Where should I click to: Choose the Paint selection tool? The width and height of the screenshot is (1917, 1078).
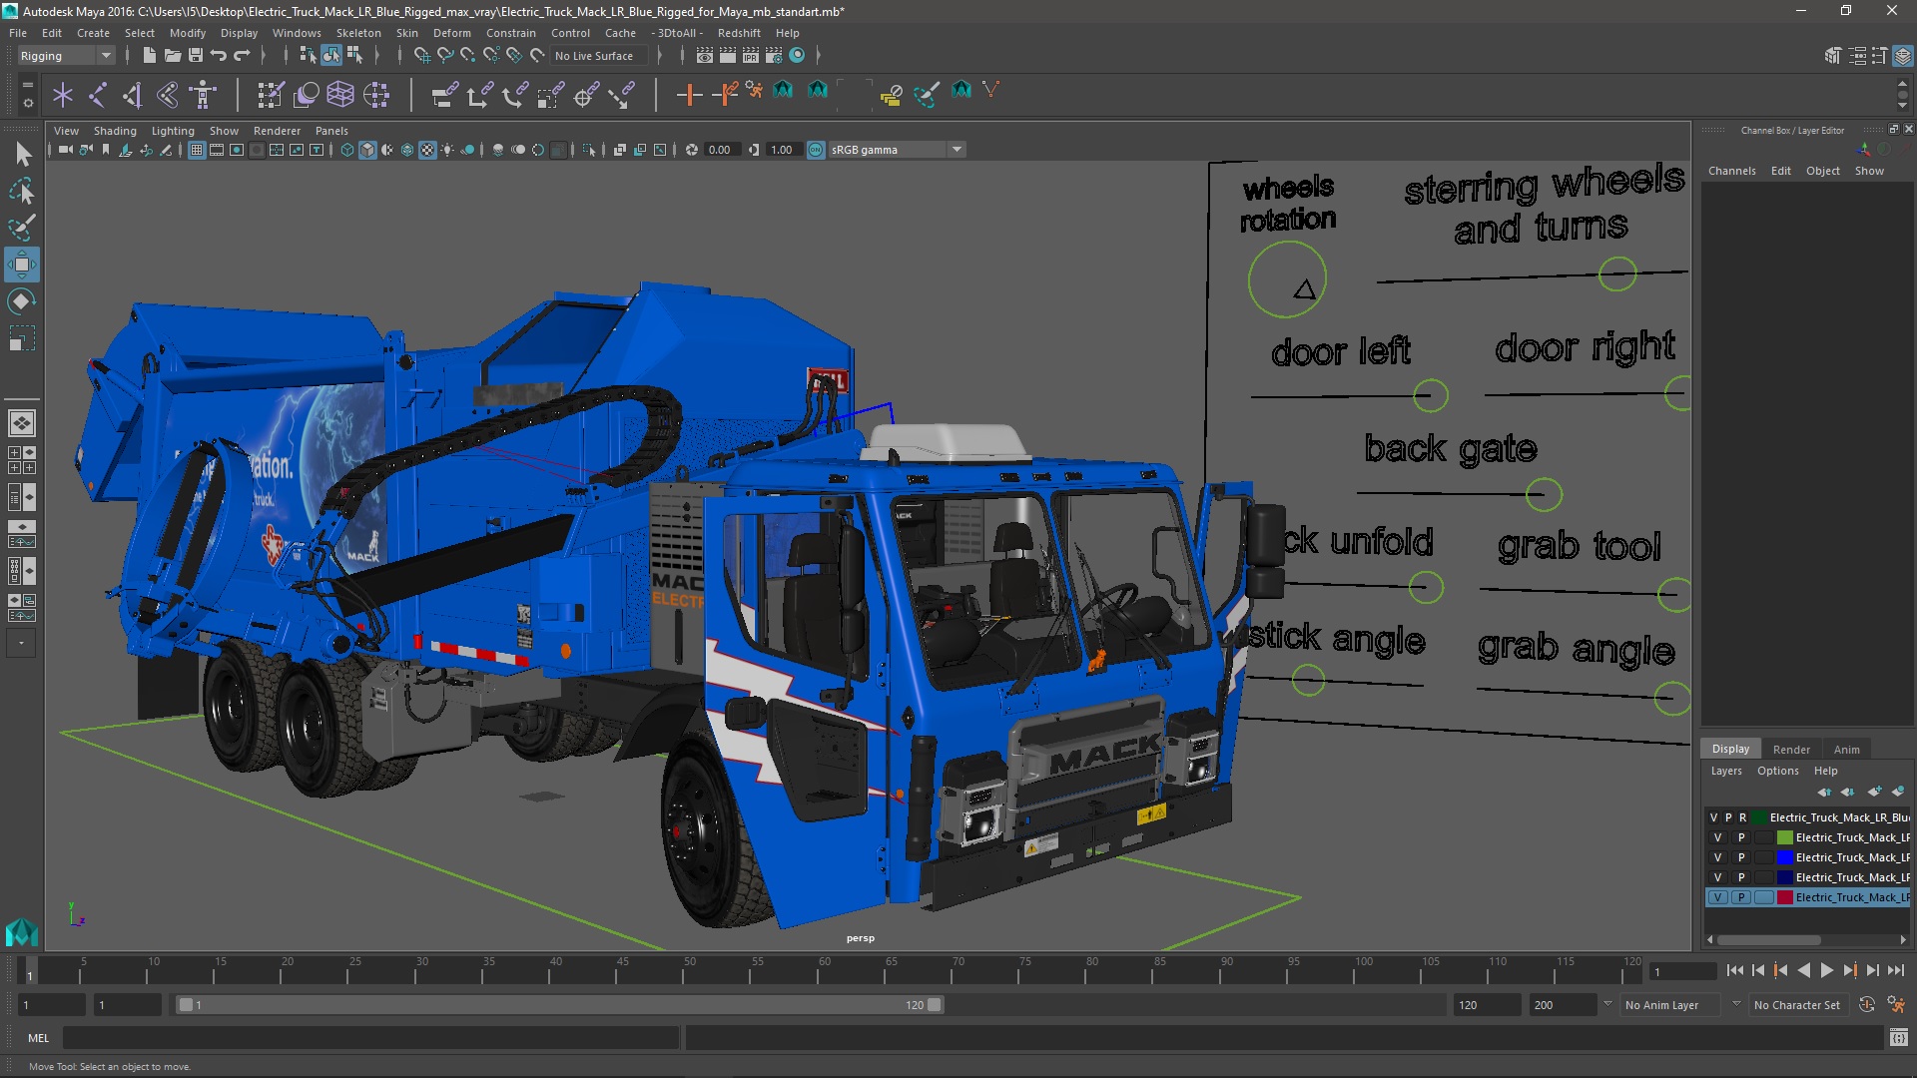pyautogui.click(x=22, y=228)
